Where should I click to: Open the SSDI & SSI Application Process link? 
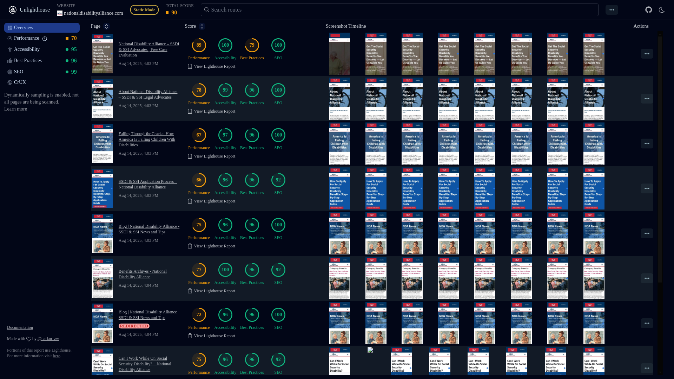tap(148, 184)
